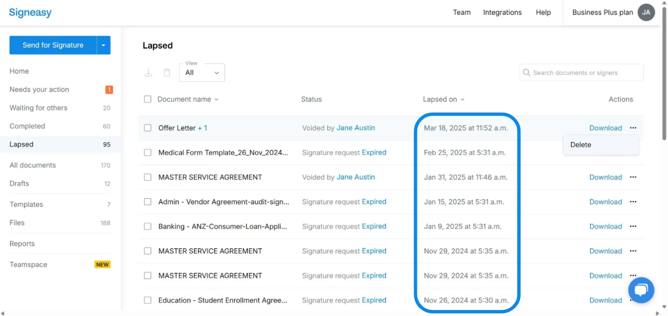Click Jane Austin link in Jan 31 row
The width and height of the screenshot is (668, 316).
tap(356, 177)
